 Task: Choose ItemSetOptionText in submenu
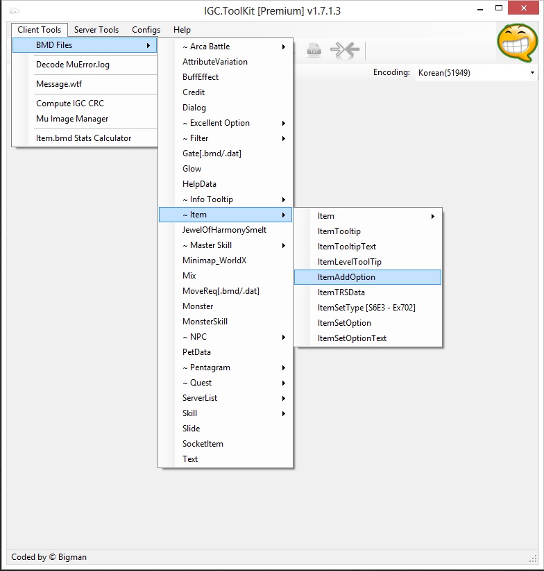click(368, 339)
